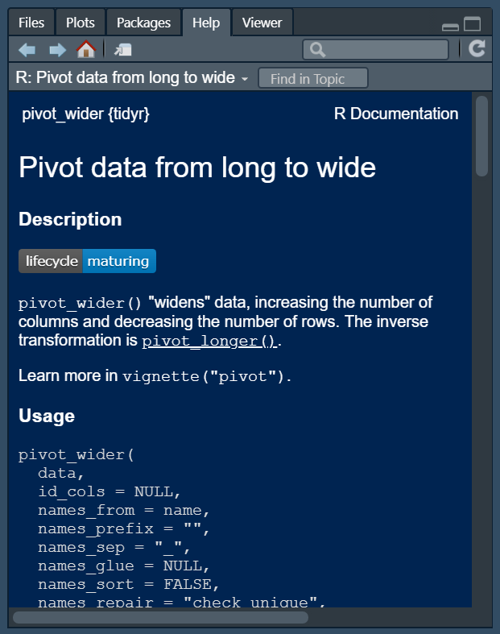
Task: Go back to the previous help topic
Action: (27, 50)
